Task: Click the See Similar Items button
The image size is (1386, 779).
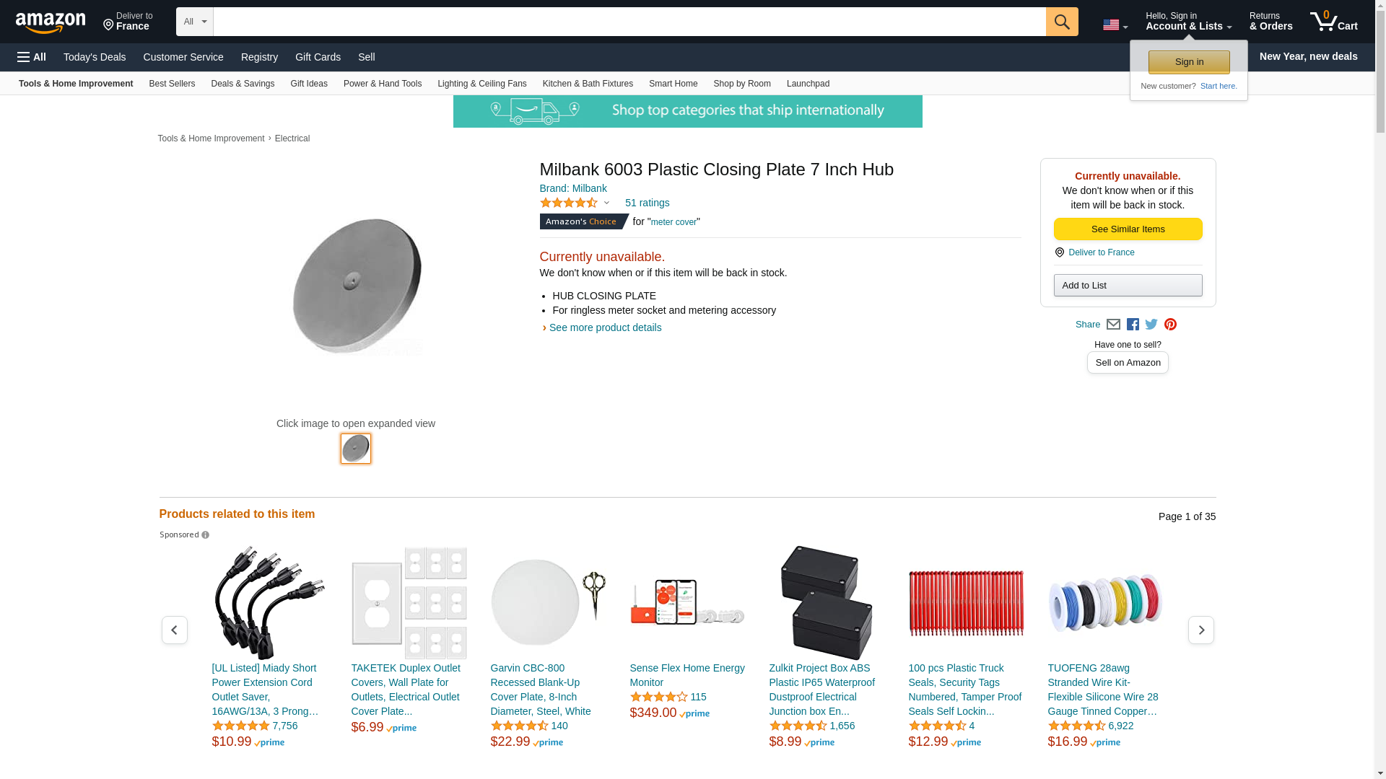Action: [x=1128, y=229]
